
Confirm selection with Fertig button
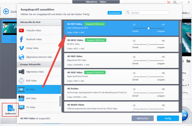168,118
